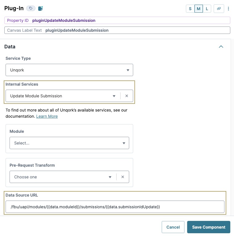Open the Service Type dropdown showing Unqork
The height and width of the screenshot is (236, 234).
tap(69, 70)
